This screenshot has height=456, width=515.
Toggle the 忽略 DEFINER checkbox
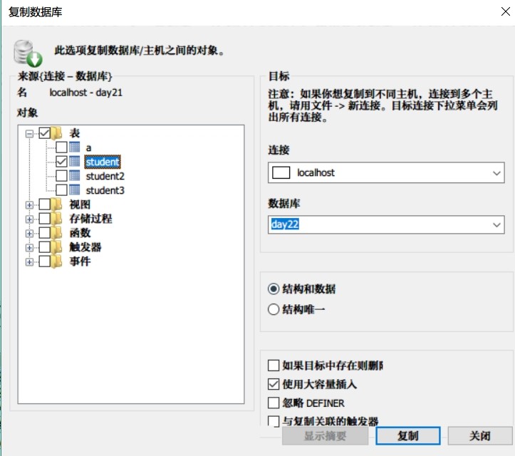coord(274,403)
